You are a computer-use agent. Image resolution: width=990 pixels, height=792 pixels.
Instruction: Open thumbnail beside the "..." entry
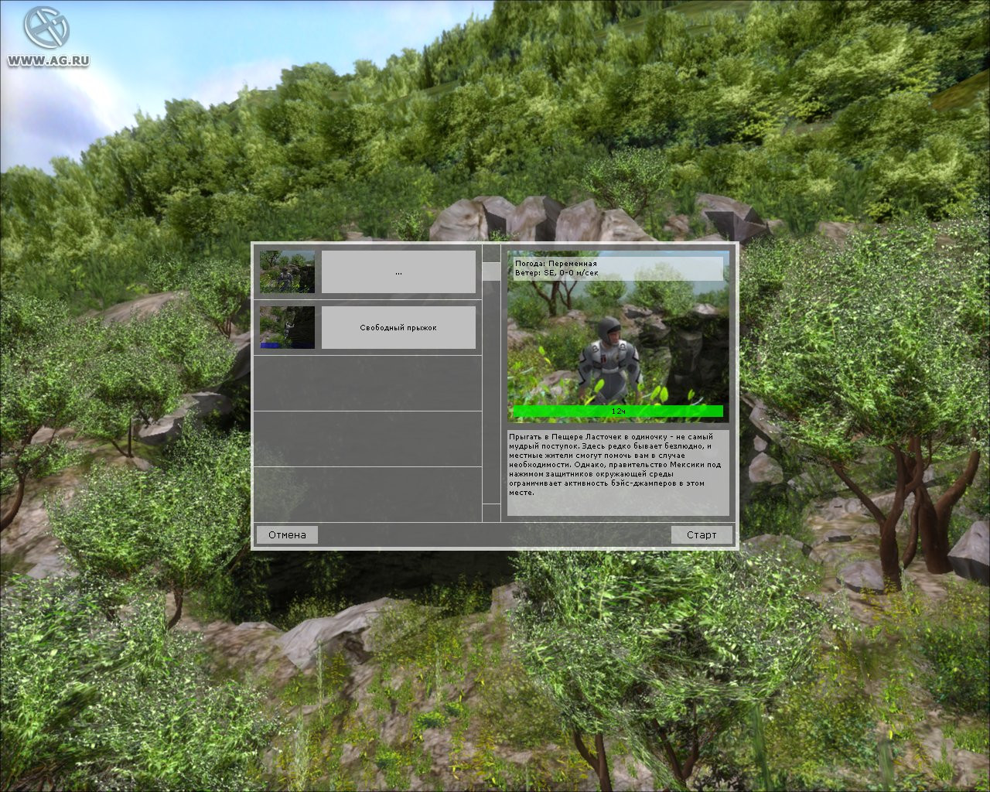287,271
